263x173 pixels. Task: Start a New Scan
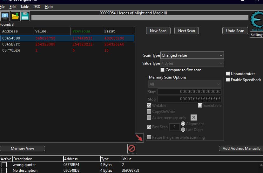[x=158, y=31]
